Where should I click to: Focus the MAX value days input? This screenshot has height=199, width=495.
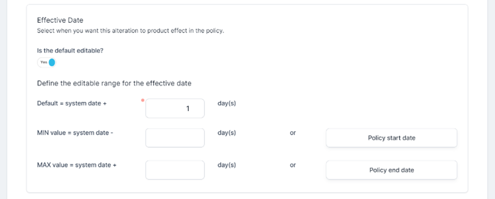pyautogui.click(x=175, y=170)
